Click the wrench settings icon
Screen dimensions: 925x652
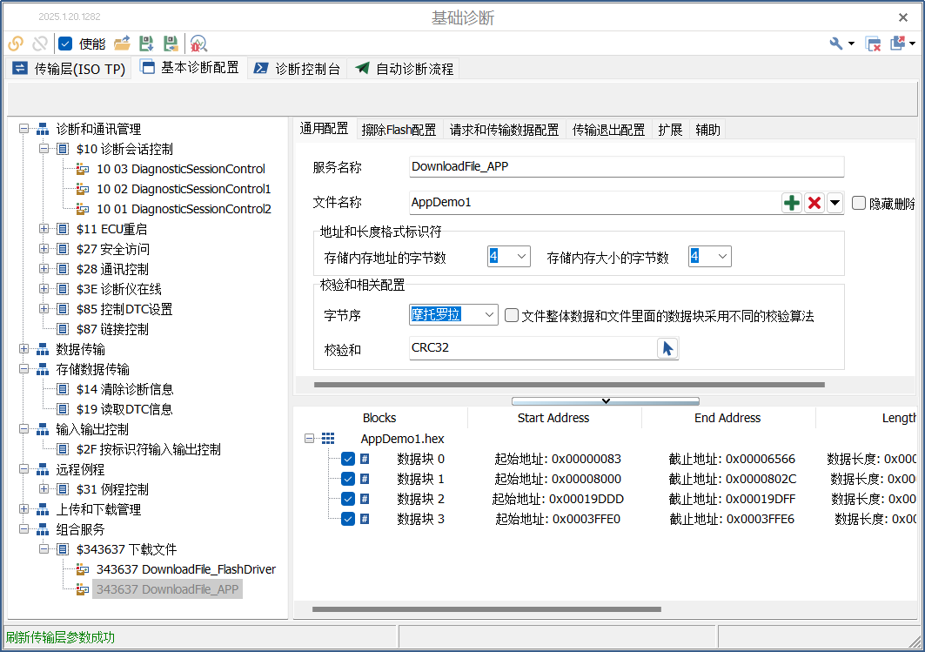click(x=836, y=44)
